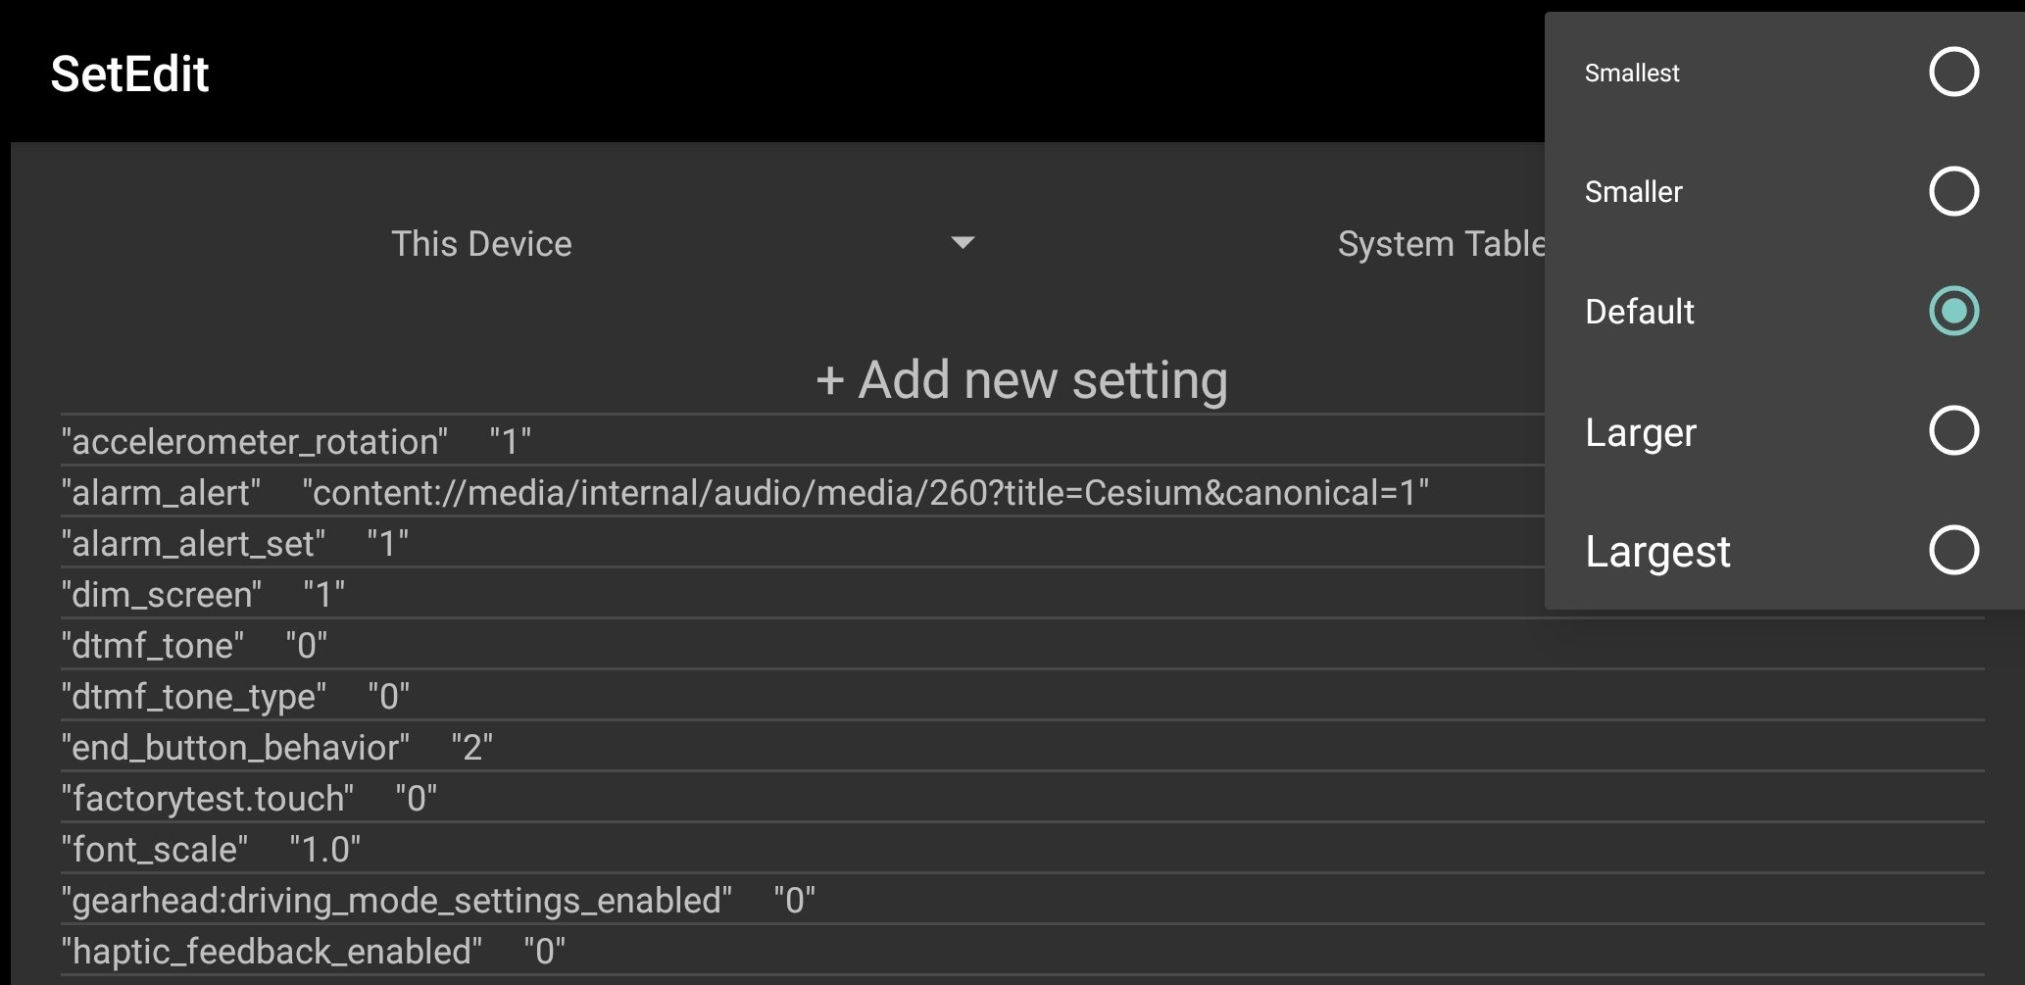Select the Default radio button

pos(1953,311)
